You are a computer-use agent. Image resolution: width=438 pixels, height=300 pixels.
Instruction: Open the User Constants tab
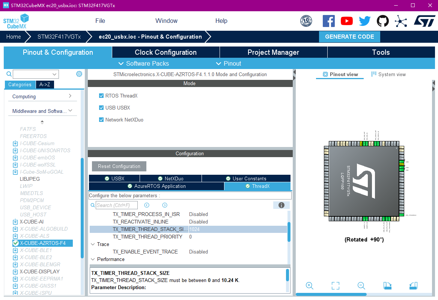tap(246, 178)
